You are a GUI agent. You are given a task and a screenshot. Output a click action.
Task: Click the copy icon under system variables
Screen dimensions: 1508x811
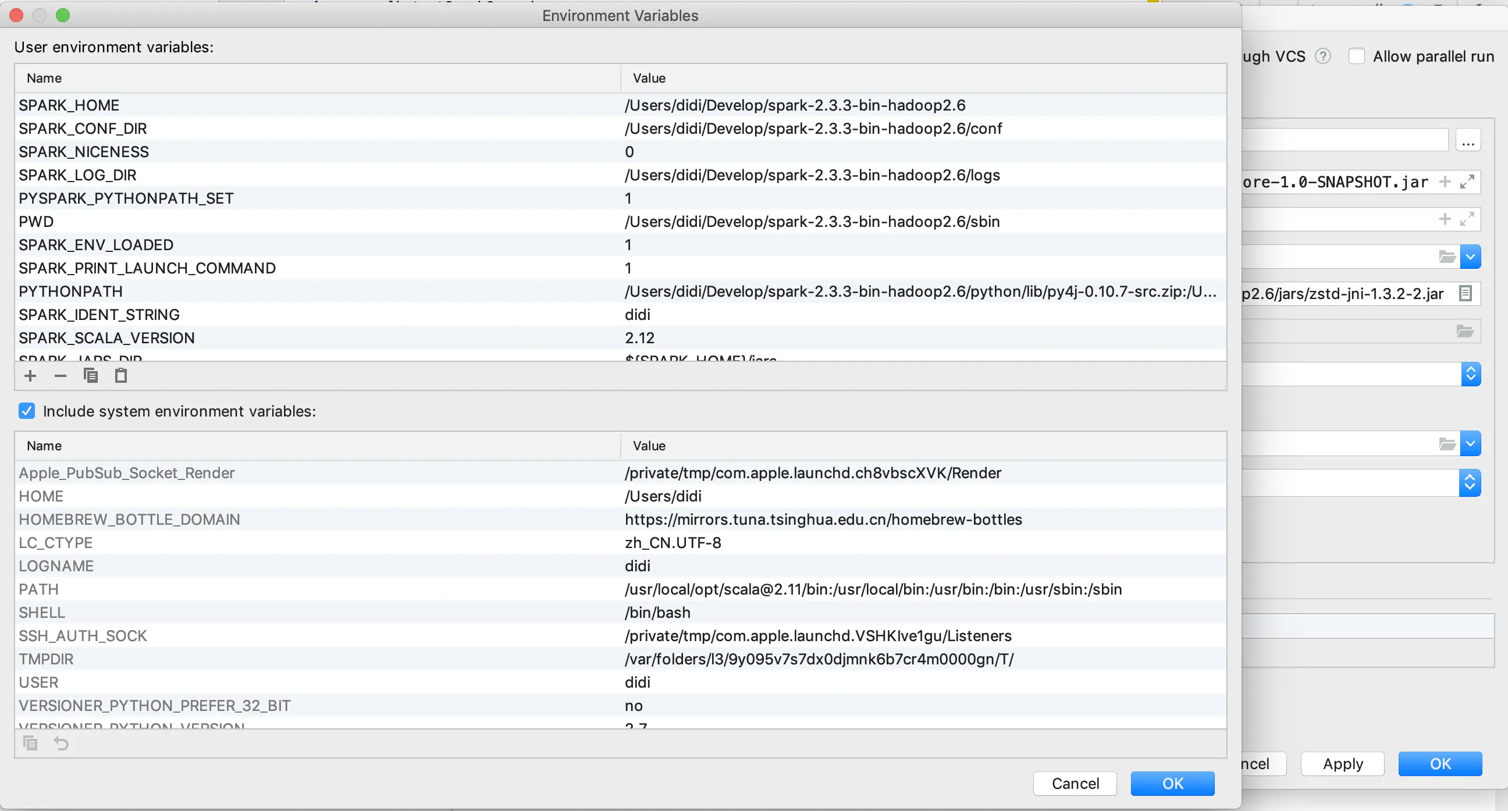point(30,743)
